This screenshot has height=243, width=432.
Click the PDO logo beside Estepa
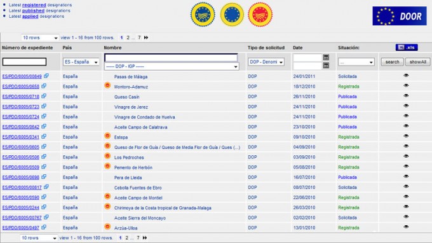coord(107,136)
